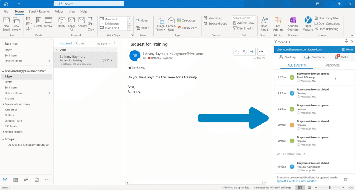Open Yesware from the ribbon
The image size is (355, 190).
pos(308,23)
